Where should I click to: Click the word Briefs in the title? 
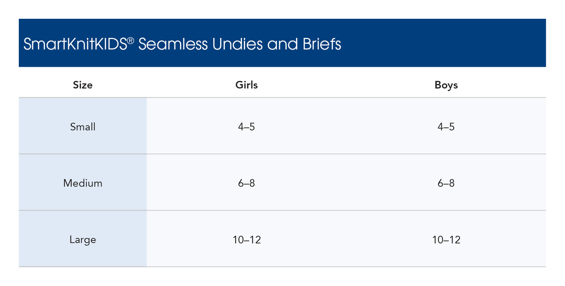321,44
